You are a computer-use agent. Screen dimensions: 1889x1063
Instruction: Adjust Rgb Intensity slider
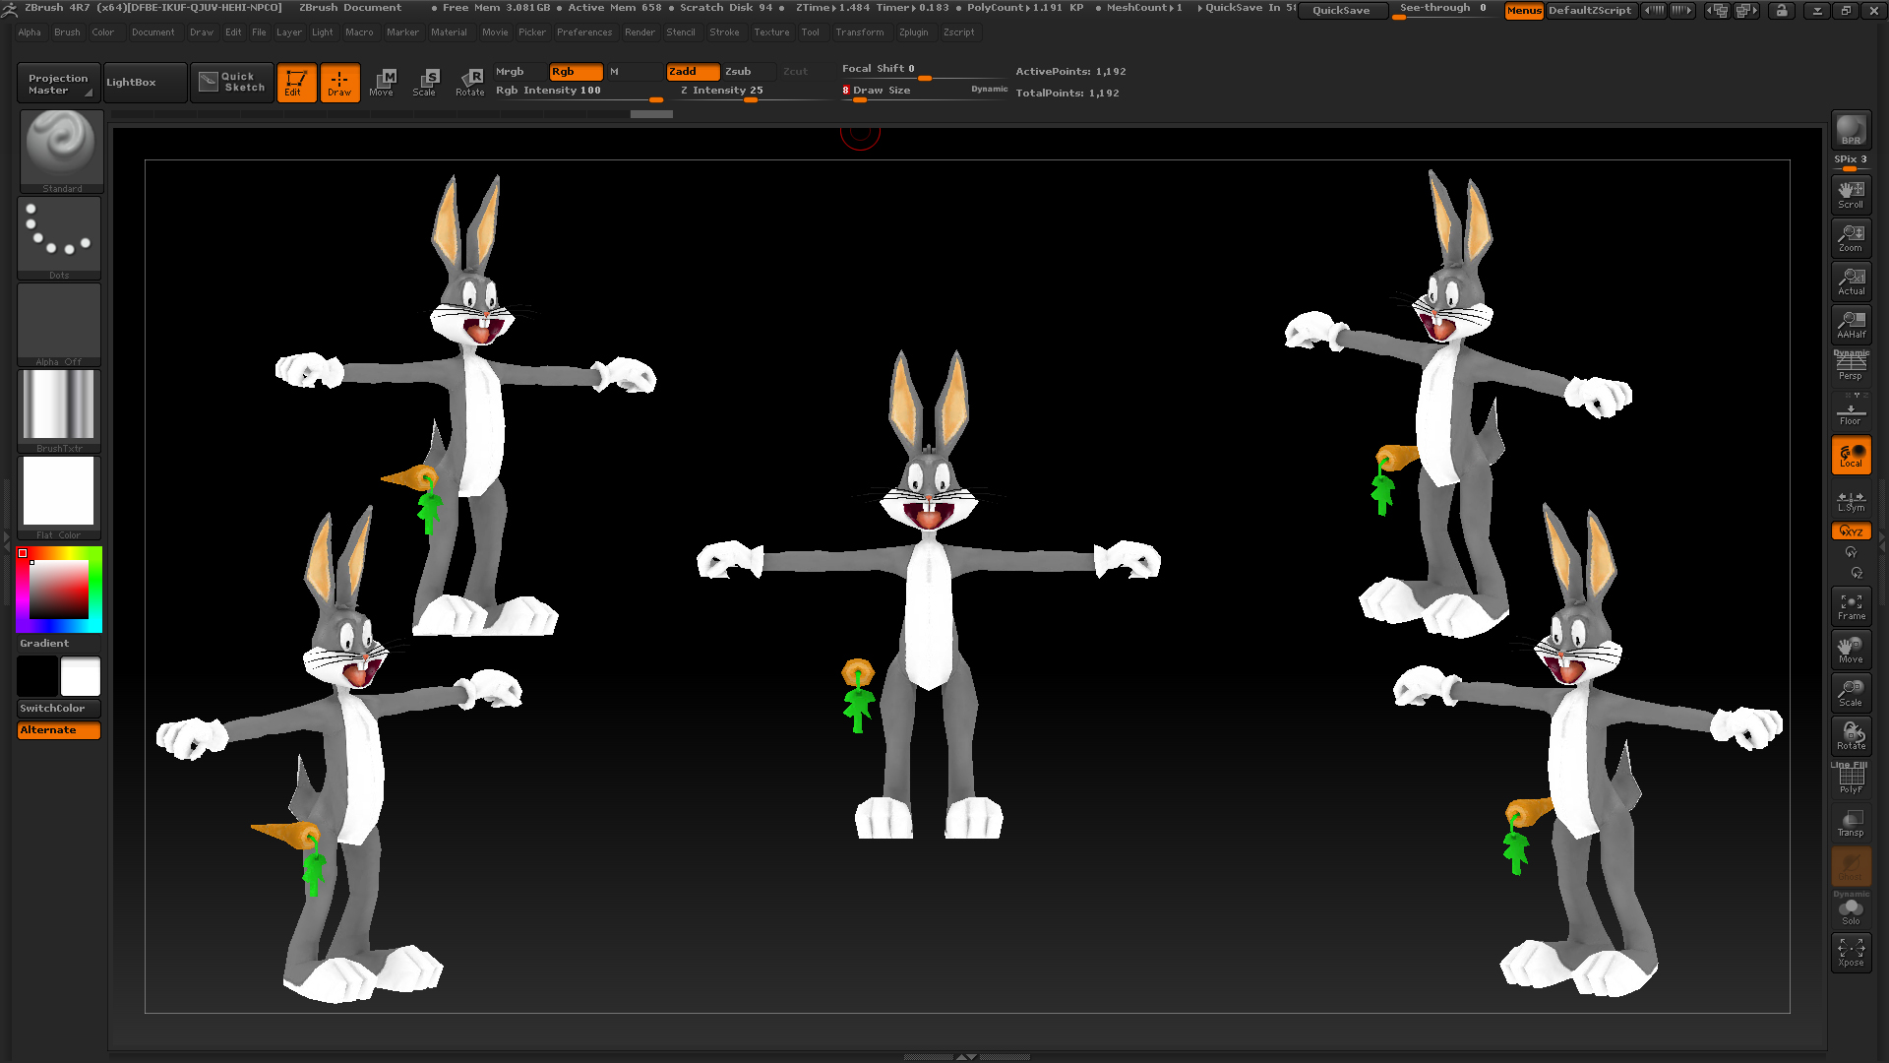coord(579,92)
